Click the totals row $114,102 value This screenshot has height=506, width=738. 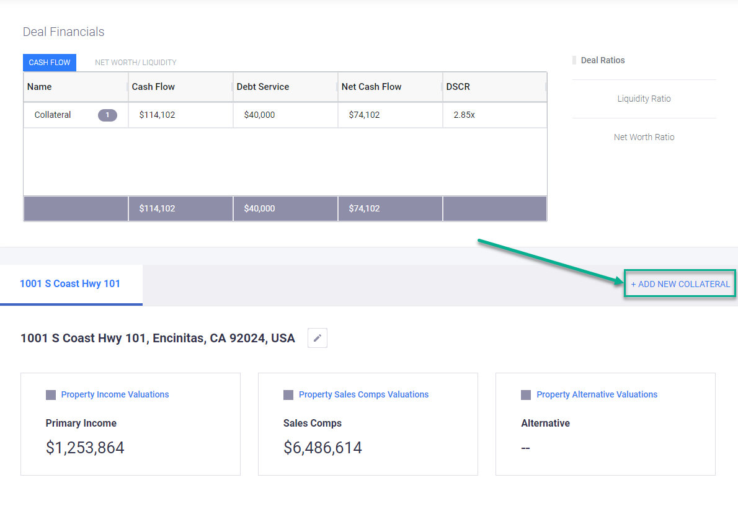click(x=157, y=208)
